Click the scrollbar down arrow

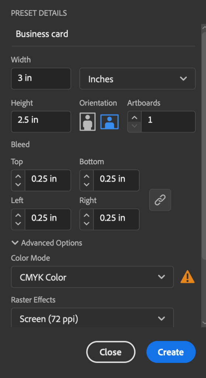coord(204,323)
